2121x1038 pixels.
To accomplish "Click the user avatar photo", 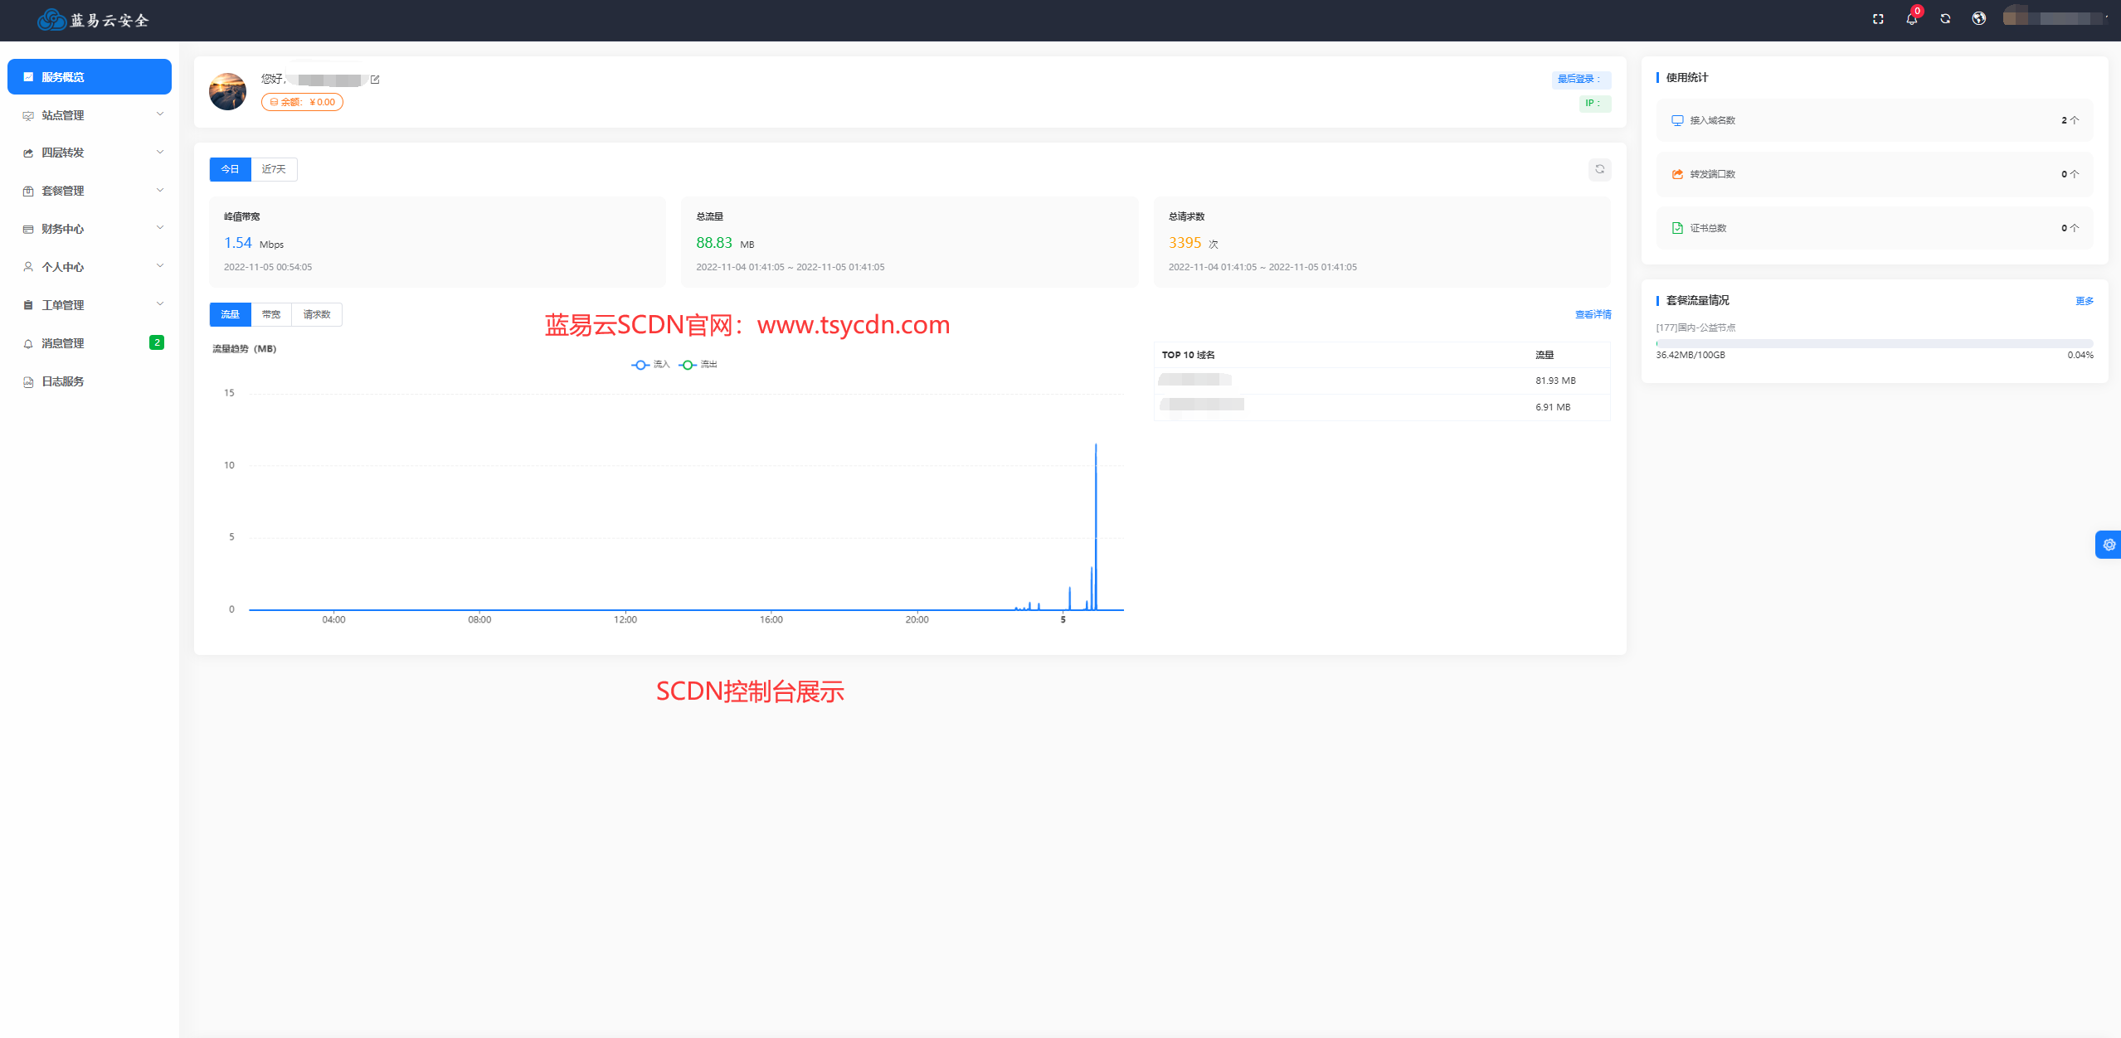I will 227,91.
